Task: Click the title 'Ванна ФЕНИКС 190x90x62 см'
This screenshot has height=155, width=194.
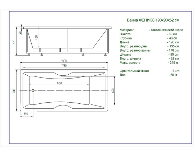Action: point(153,20)
